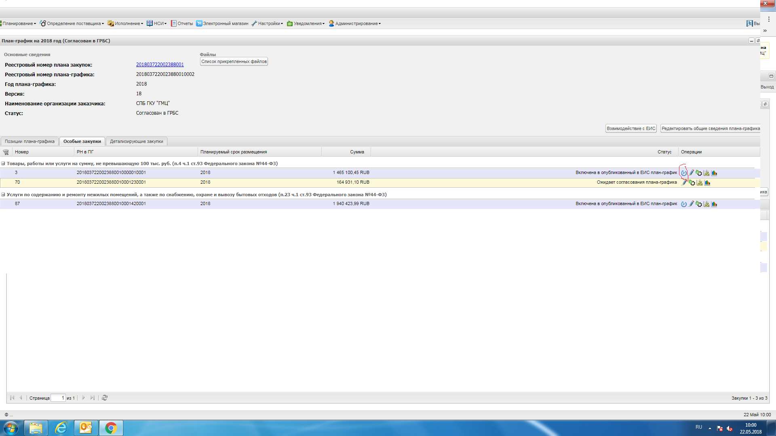
Task: Show hidden tray icons arrow
Action: click(x=710, y=428)
